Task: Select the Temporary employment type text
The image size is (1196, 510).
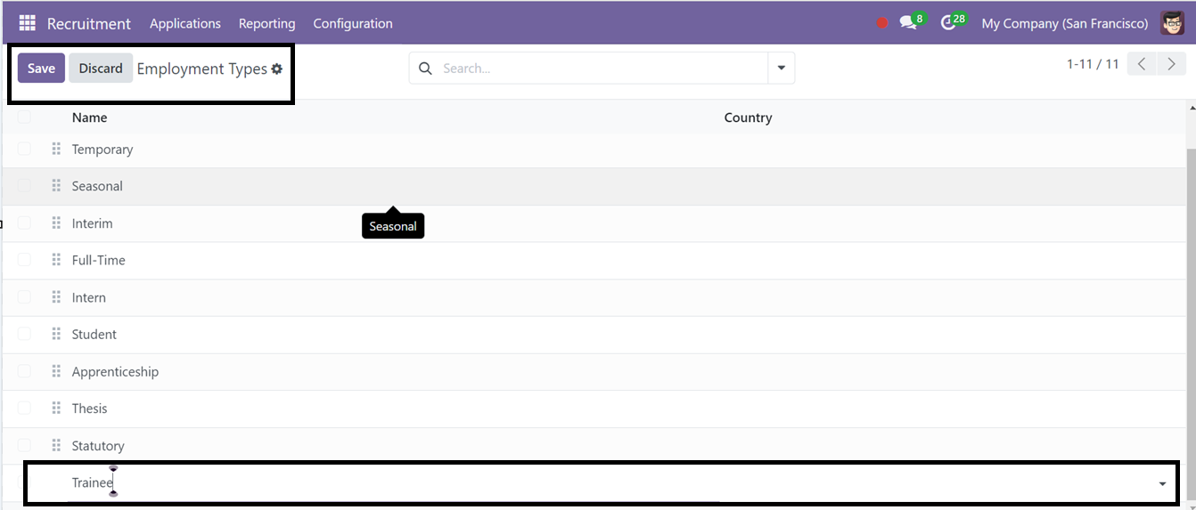Action: (102, 149)
